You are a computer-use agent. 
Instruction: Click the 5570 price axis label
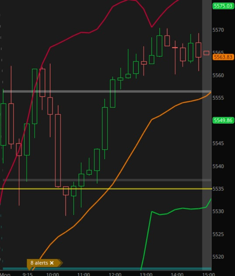218,30
